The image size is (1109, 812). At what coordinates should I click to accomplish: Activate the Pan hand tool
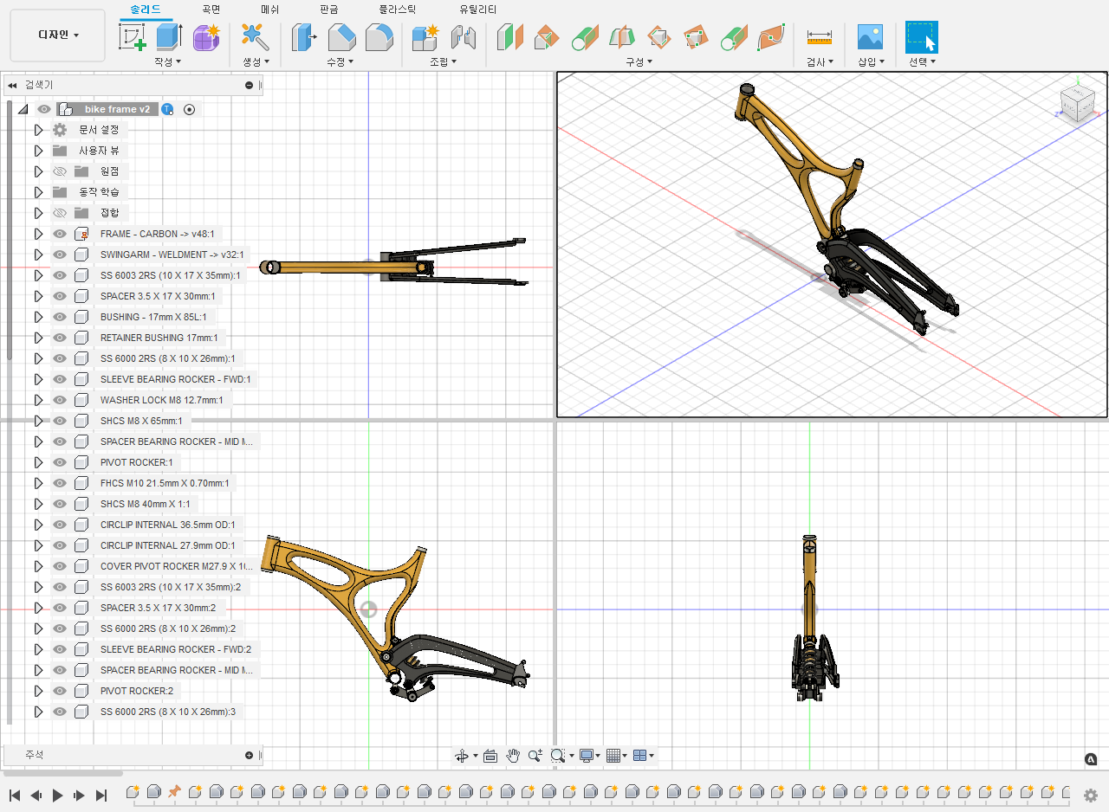click(513, 756)
